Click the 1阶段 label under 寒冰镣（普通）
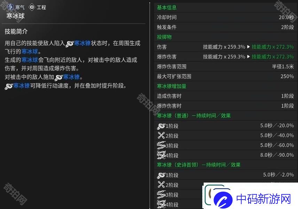The width and height of the screenshot is (298, 209). 172,126
